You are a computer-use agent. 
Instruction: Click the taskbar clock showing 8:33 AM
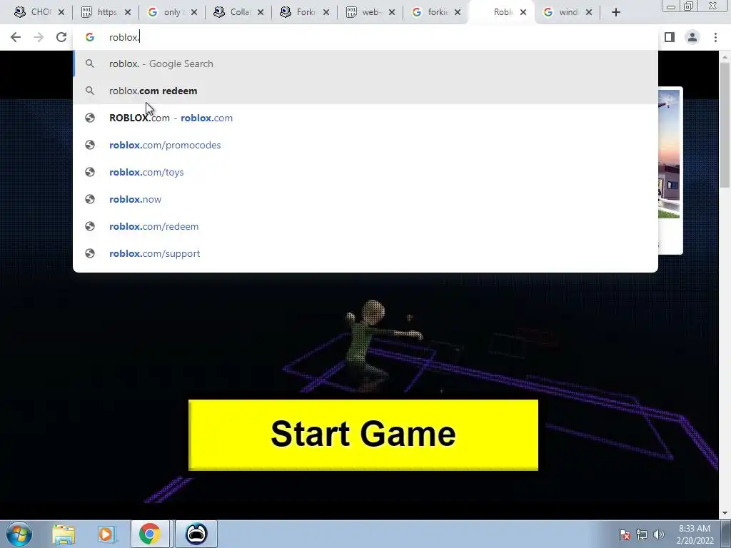[695, 534]
